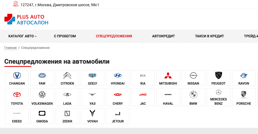Go to the Автокредит menu item
This screenshot has width=258, height=134.
[x=163, y=36]
